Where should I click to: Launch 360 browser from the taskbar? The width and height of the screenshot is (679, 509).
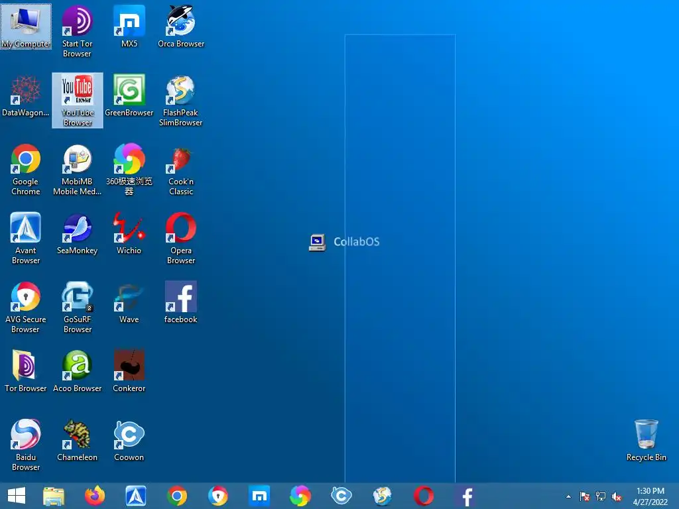[300, 496]
